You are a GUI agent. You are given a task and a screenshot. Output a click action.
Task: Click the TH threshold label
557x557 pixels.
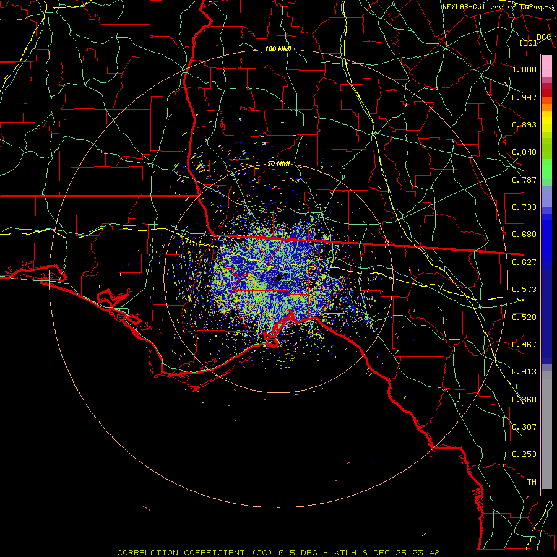pyautogui.click(x=532, y=482)
